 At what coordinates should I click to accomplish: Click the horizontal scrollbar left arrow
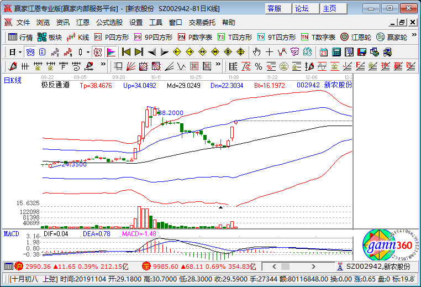274,267
